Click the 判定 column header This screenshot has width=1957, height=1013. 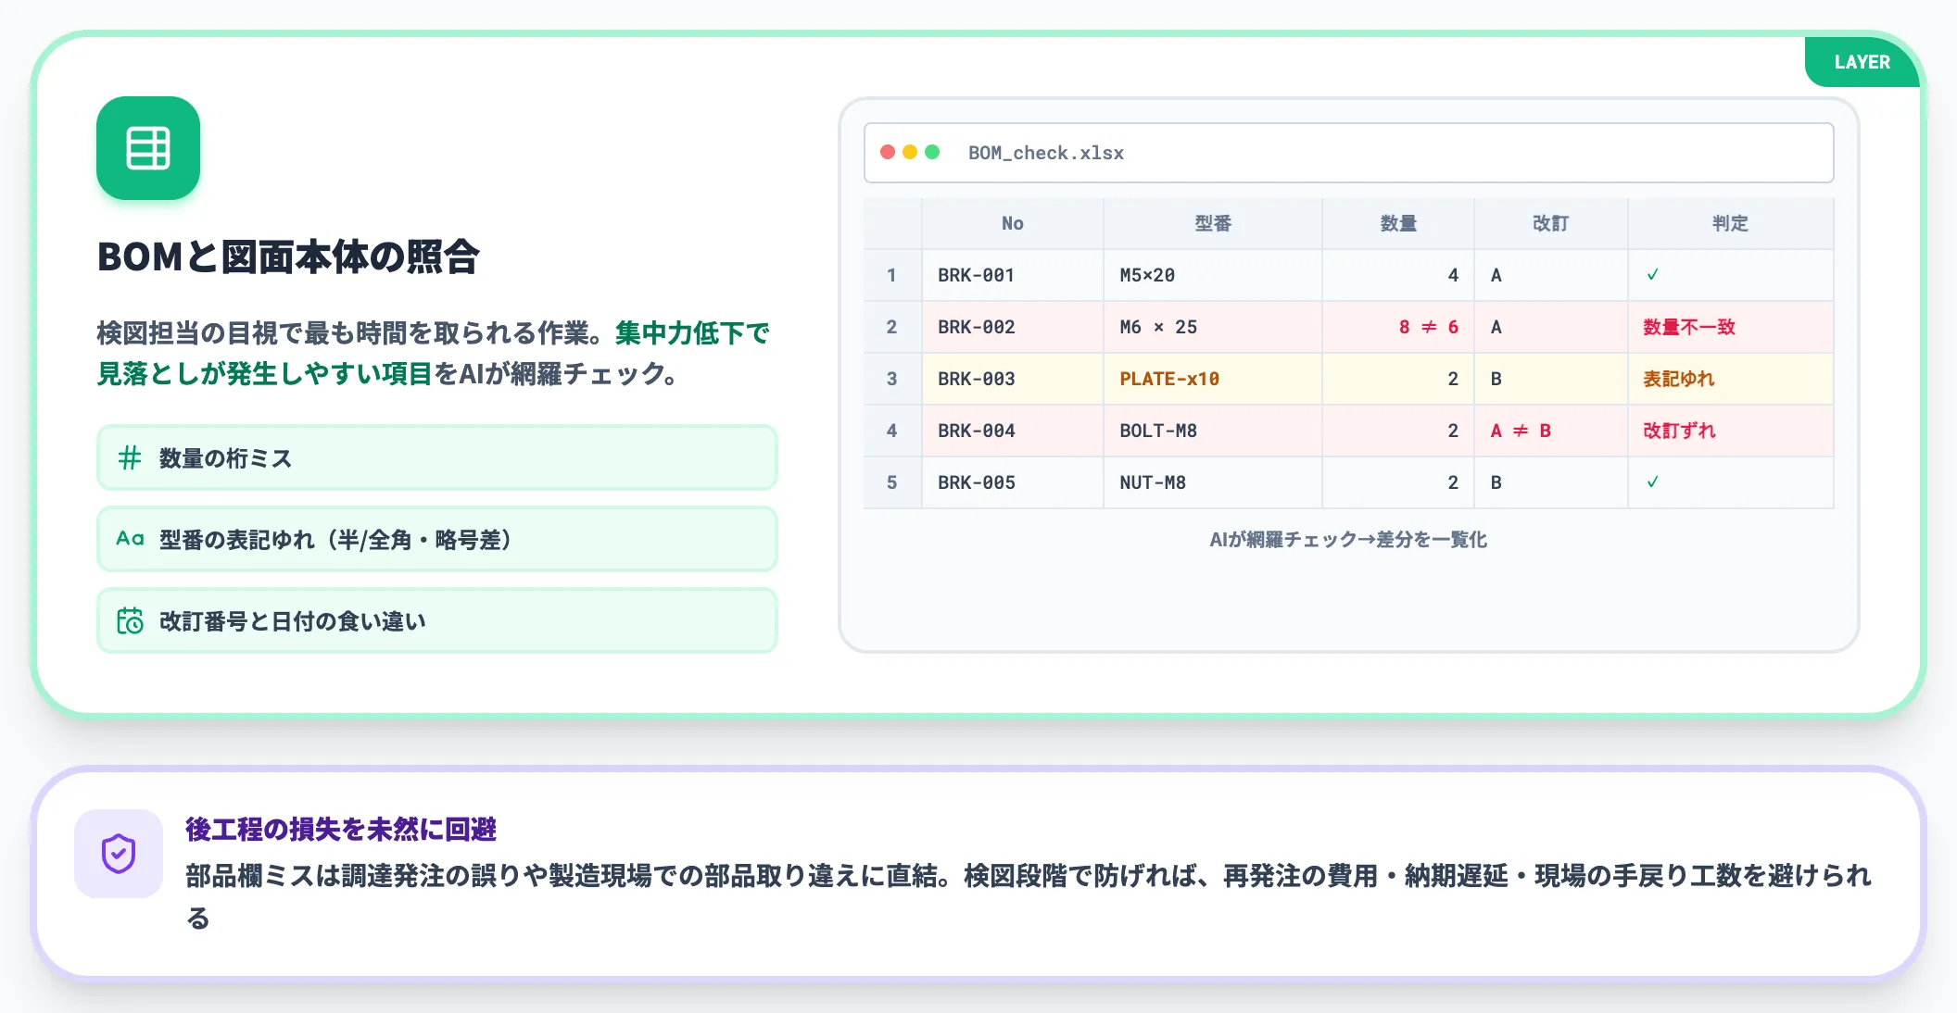coord(1730,223)
